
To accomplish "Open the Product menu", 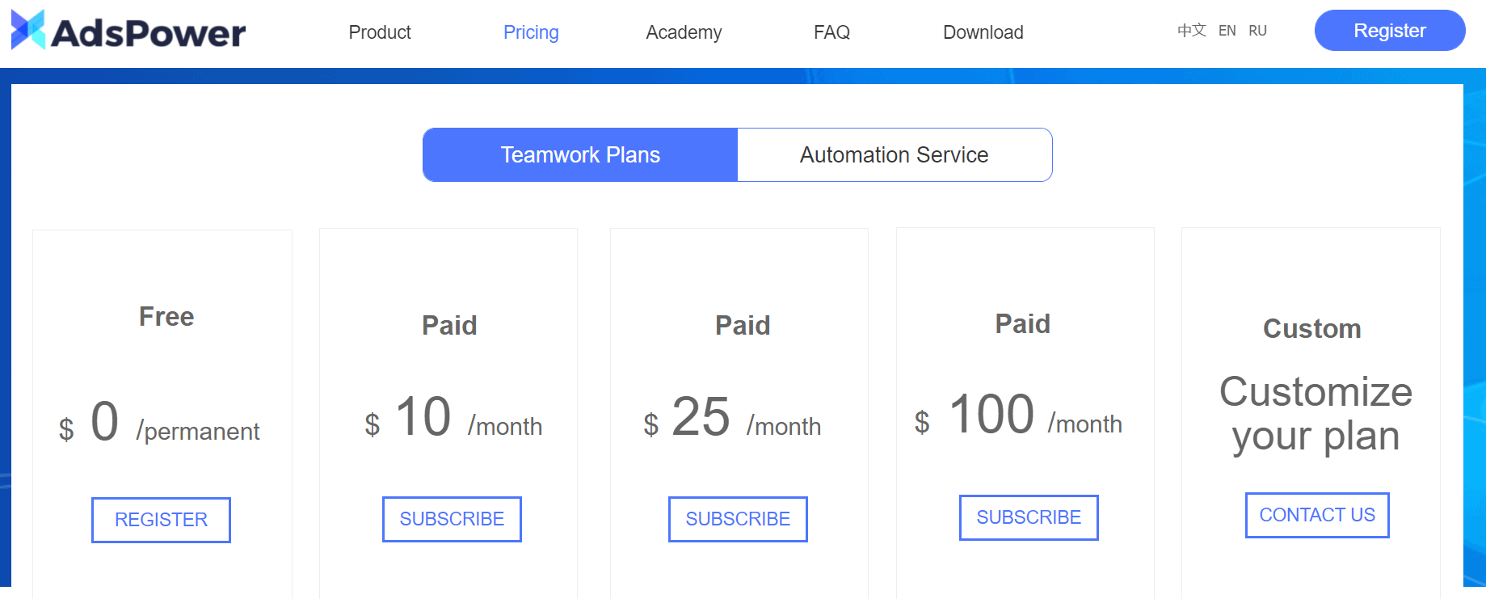I will coord(380,32).
